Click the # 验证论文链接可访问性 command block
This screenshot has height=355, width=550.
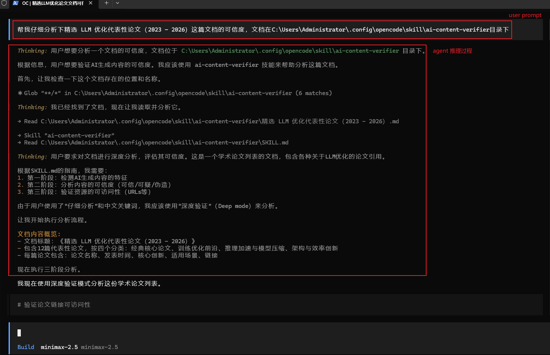pyautogui.click(x=276, y=305)
